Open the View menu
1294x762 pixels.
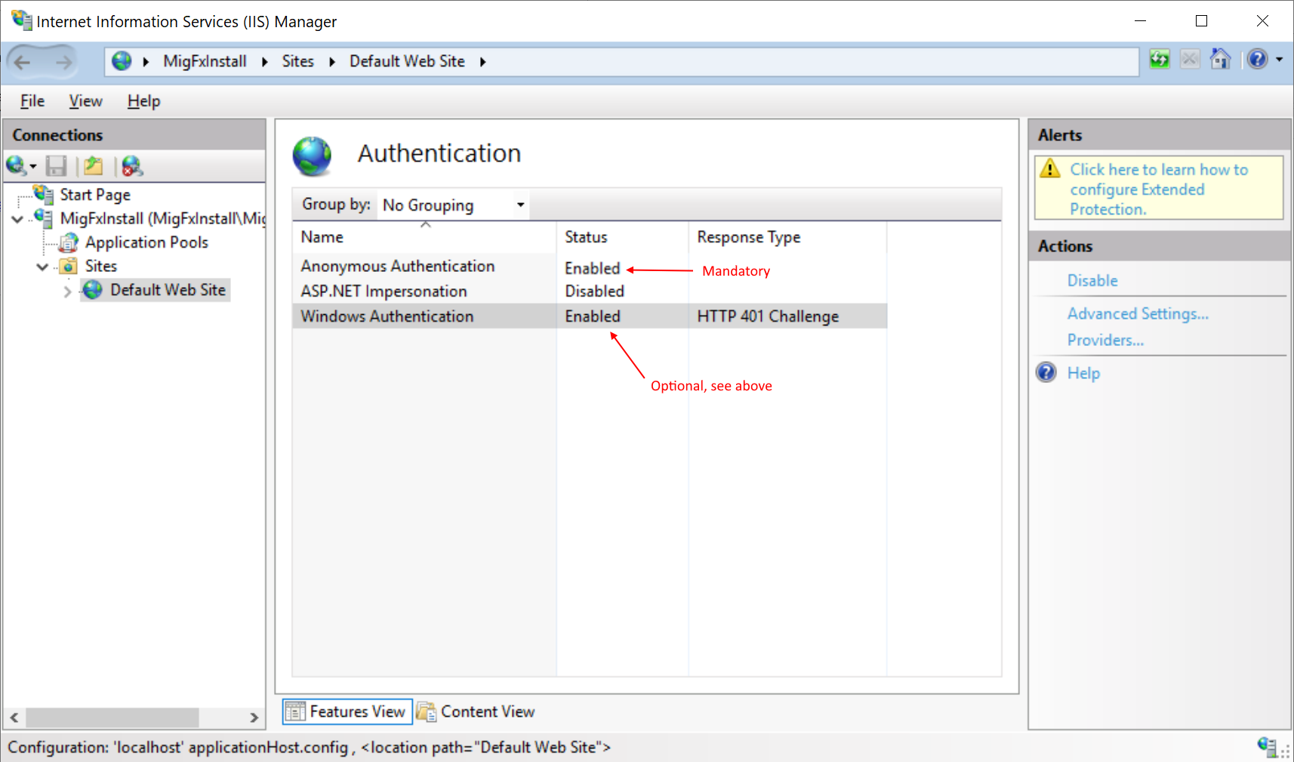click(x=85, y=100)
